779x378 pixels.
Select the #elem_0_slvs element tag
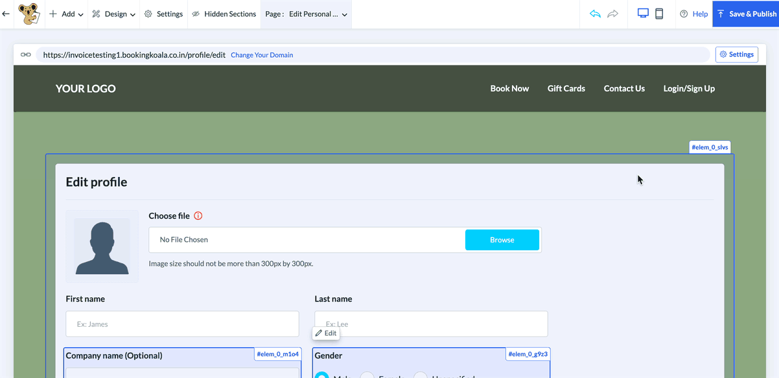click(x=710, y=147)
